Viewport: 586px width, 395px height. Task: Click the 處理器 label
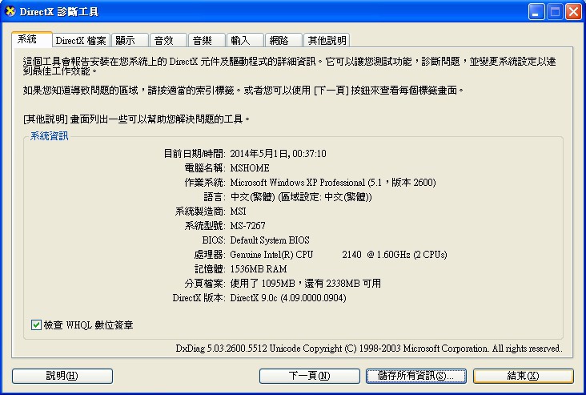[209, 255]
